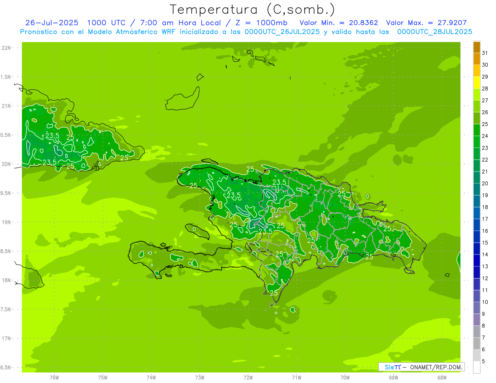Click the 'Temperatura (C,somb.)' title
Screen dimensions: 496x383
253,9
